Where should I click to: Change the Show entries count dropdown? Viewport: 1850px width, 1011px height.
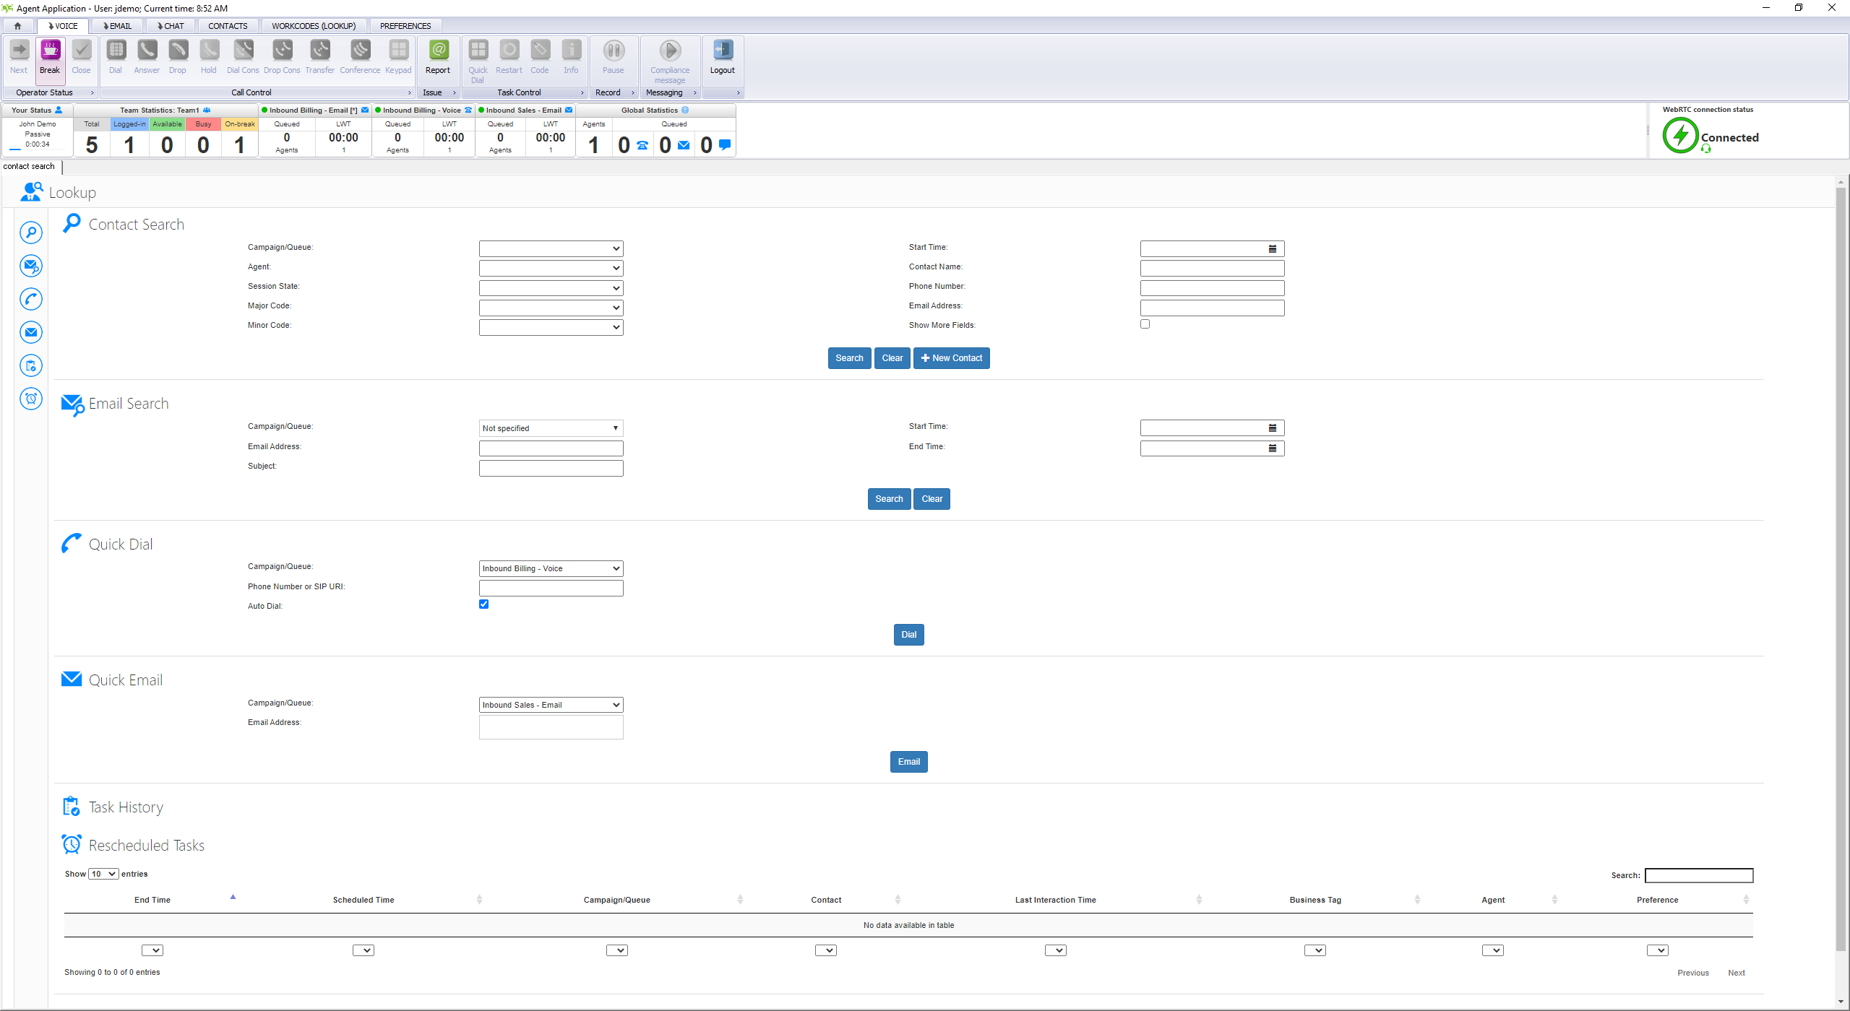[x=103, y=875]
